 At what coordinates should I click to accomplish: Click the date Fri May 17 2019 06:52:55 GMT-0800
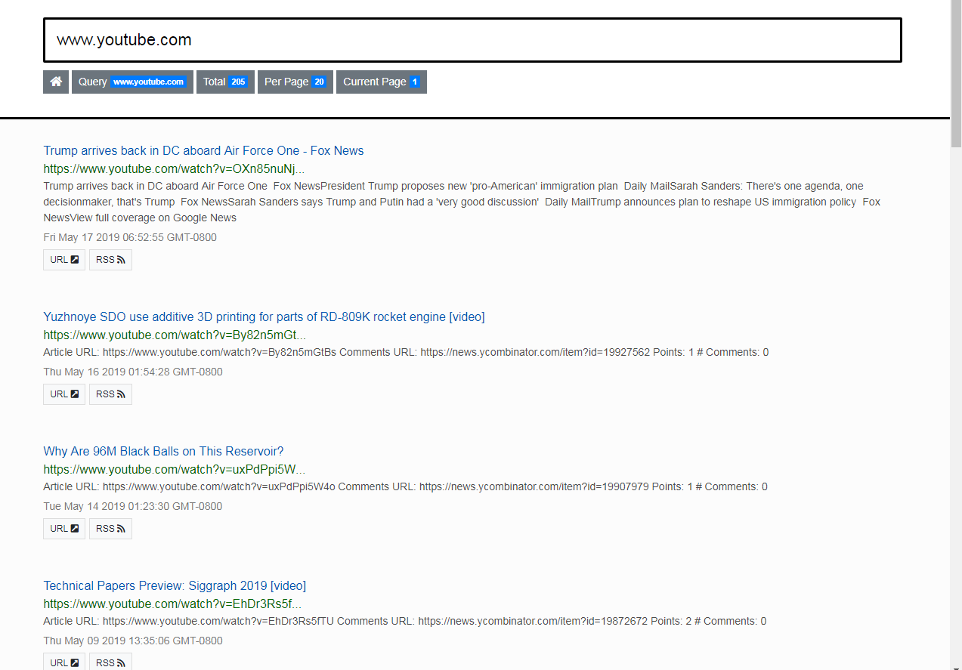(x=130, y=237)
